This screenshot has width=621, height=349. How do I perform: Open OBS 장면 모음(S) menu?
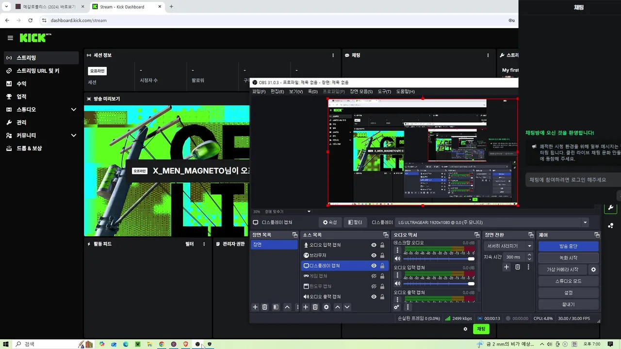[361, 92]
